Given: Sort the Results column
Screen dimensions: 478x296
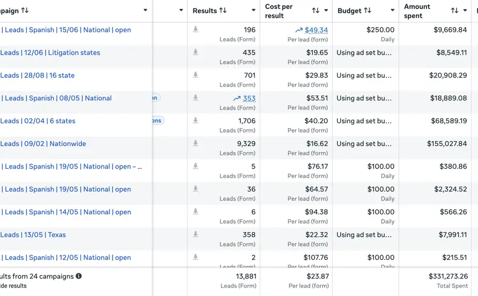Looking at the screenshot, I should coord(223,11).
